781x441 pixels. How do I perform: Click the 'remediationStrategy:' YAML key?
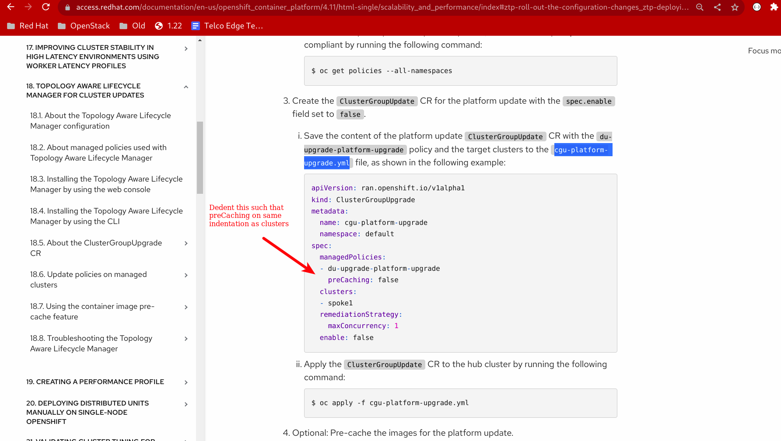pyautogui.click(x=361, y=315)
